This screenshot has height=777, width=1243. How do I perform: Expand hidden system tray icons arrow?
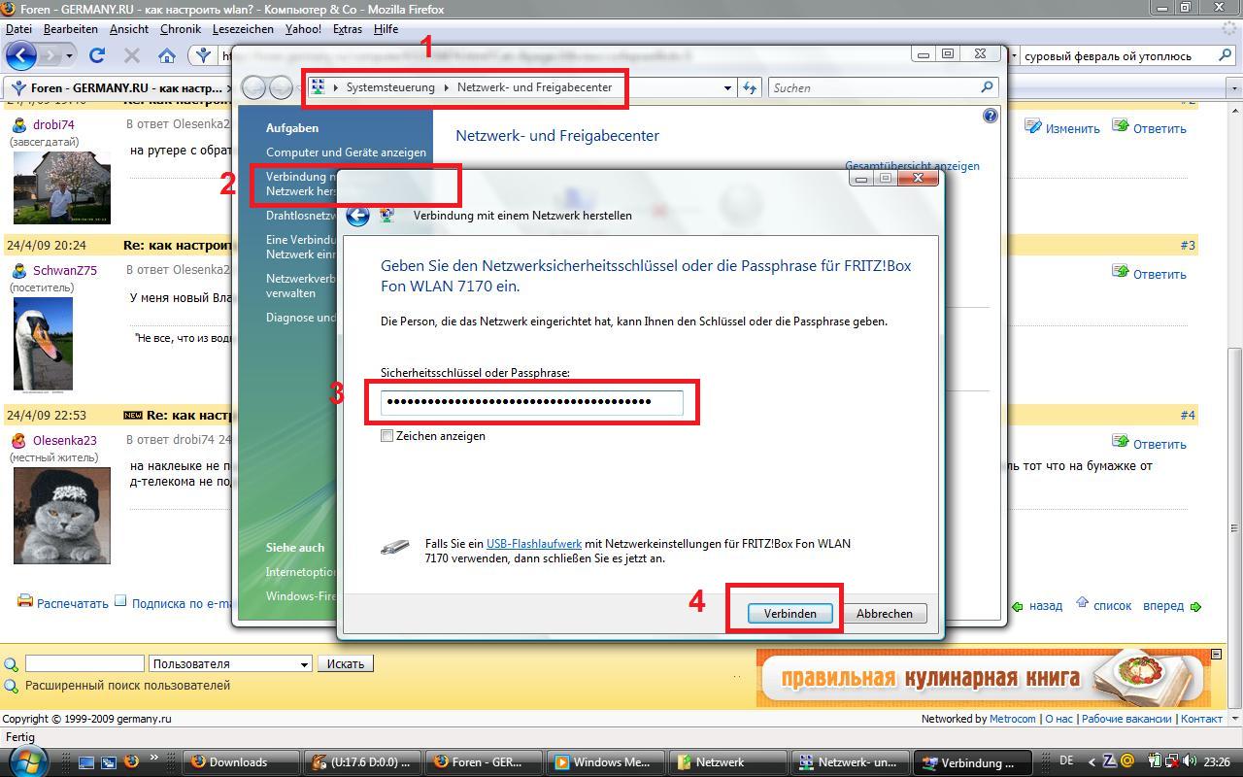pyautogui.click(x=1092, y=762)
